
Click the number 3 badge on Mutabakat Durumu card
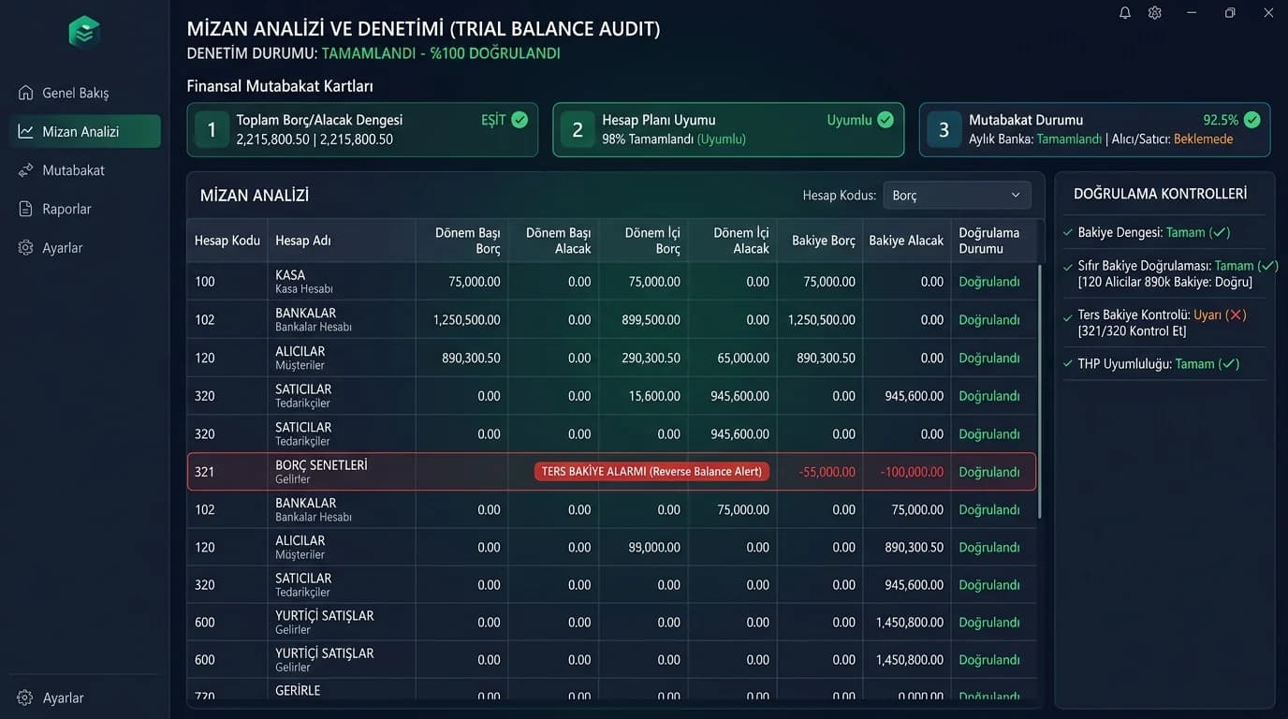click(944, 130)
